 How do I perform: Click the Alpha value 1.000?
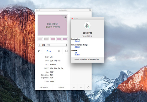pos(52,82)
